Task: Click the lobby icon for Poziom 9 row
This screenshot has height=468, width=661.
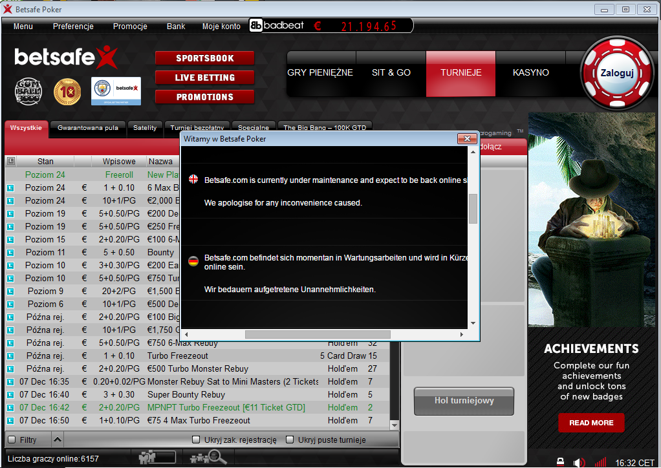Action: coord(10,292)
